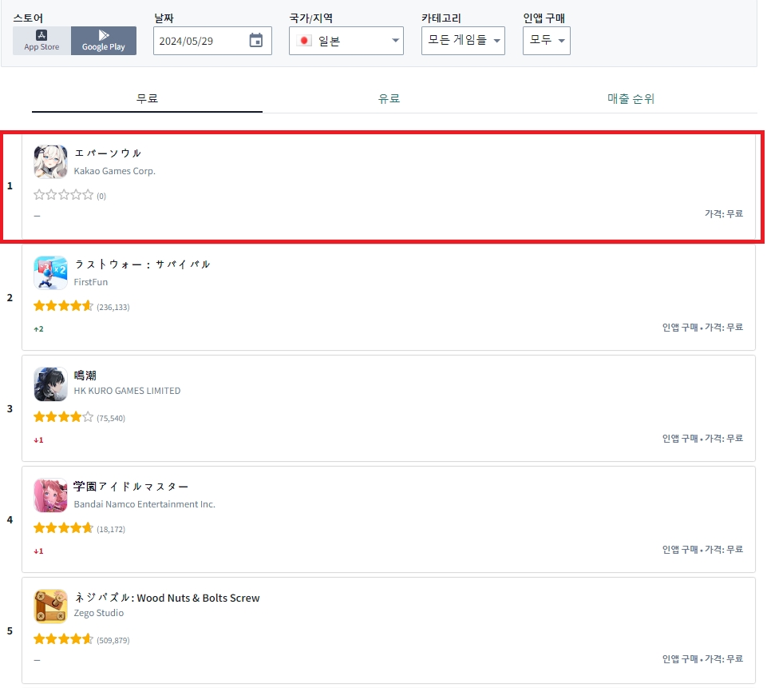Click 인앱 구매 price text for ラストウォー
The image size is (767, 688).
coord(703,327)
